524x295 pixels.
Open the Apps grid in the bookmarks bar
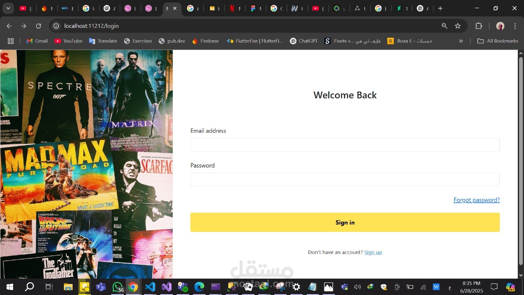[11, 41]
